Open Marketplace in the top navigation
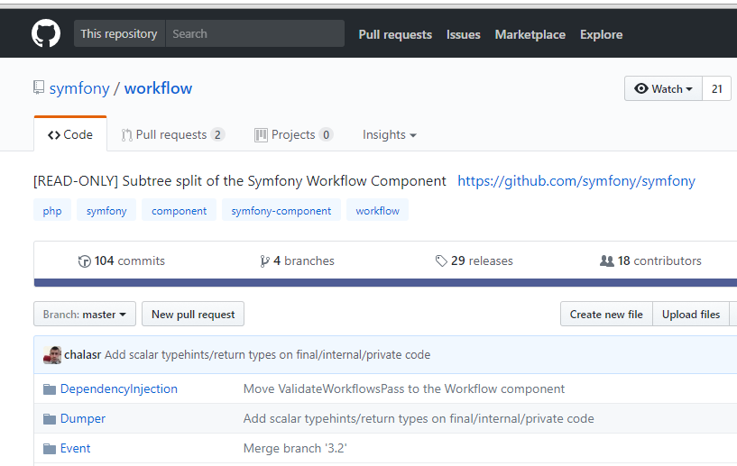This screenshot has height=466, width=737. click(x=530, y=34)
